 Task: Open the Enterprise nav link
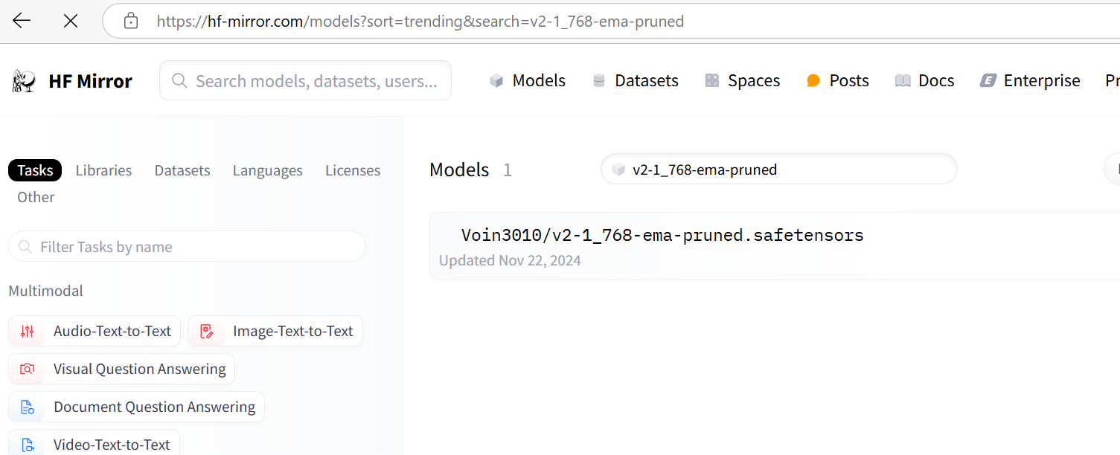(x=1030, y=80)
